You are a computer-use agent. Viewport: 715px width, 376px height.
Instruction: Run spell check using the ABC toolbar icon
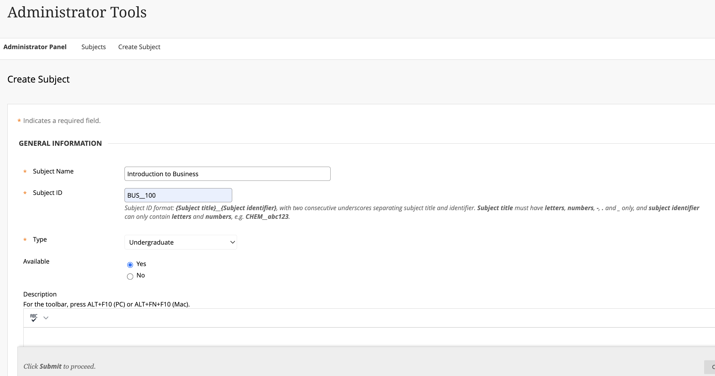pyautogui.click(x=34, y=318)
